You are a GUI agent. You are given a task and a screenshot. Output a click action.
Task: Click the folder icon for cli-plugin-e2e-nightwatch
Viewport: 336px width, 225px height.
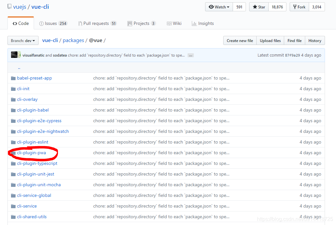click(x=13, y=131)
